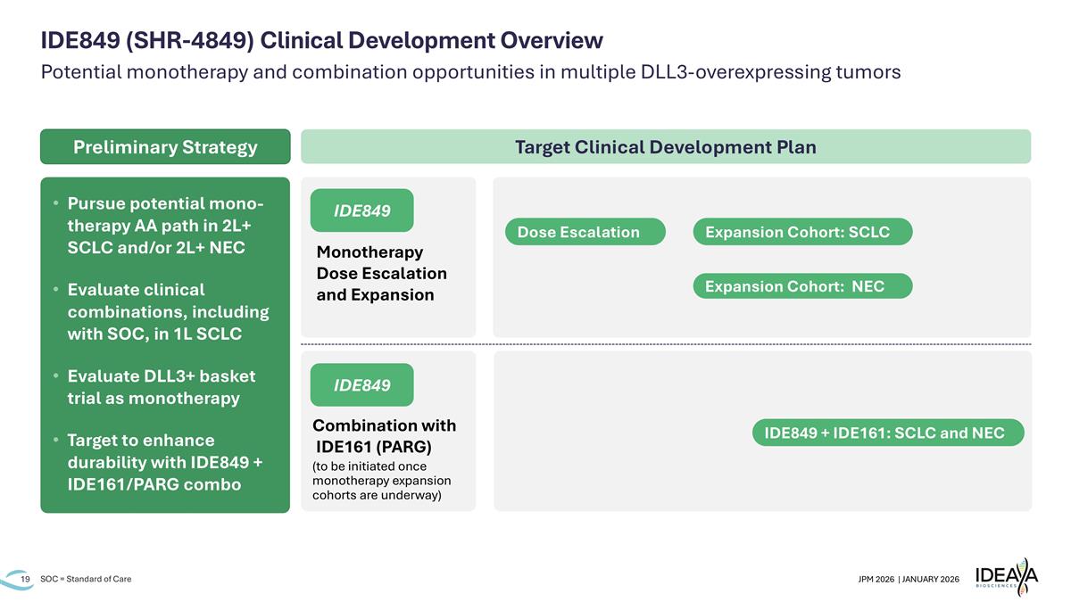
Task: Click the bullet about mono-therapy AA path
Action: tap(159, 225)
